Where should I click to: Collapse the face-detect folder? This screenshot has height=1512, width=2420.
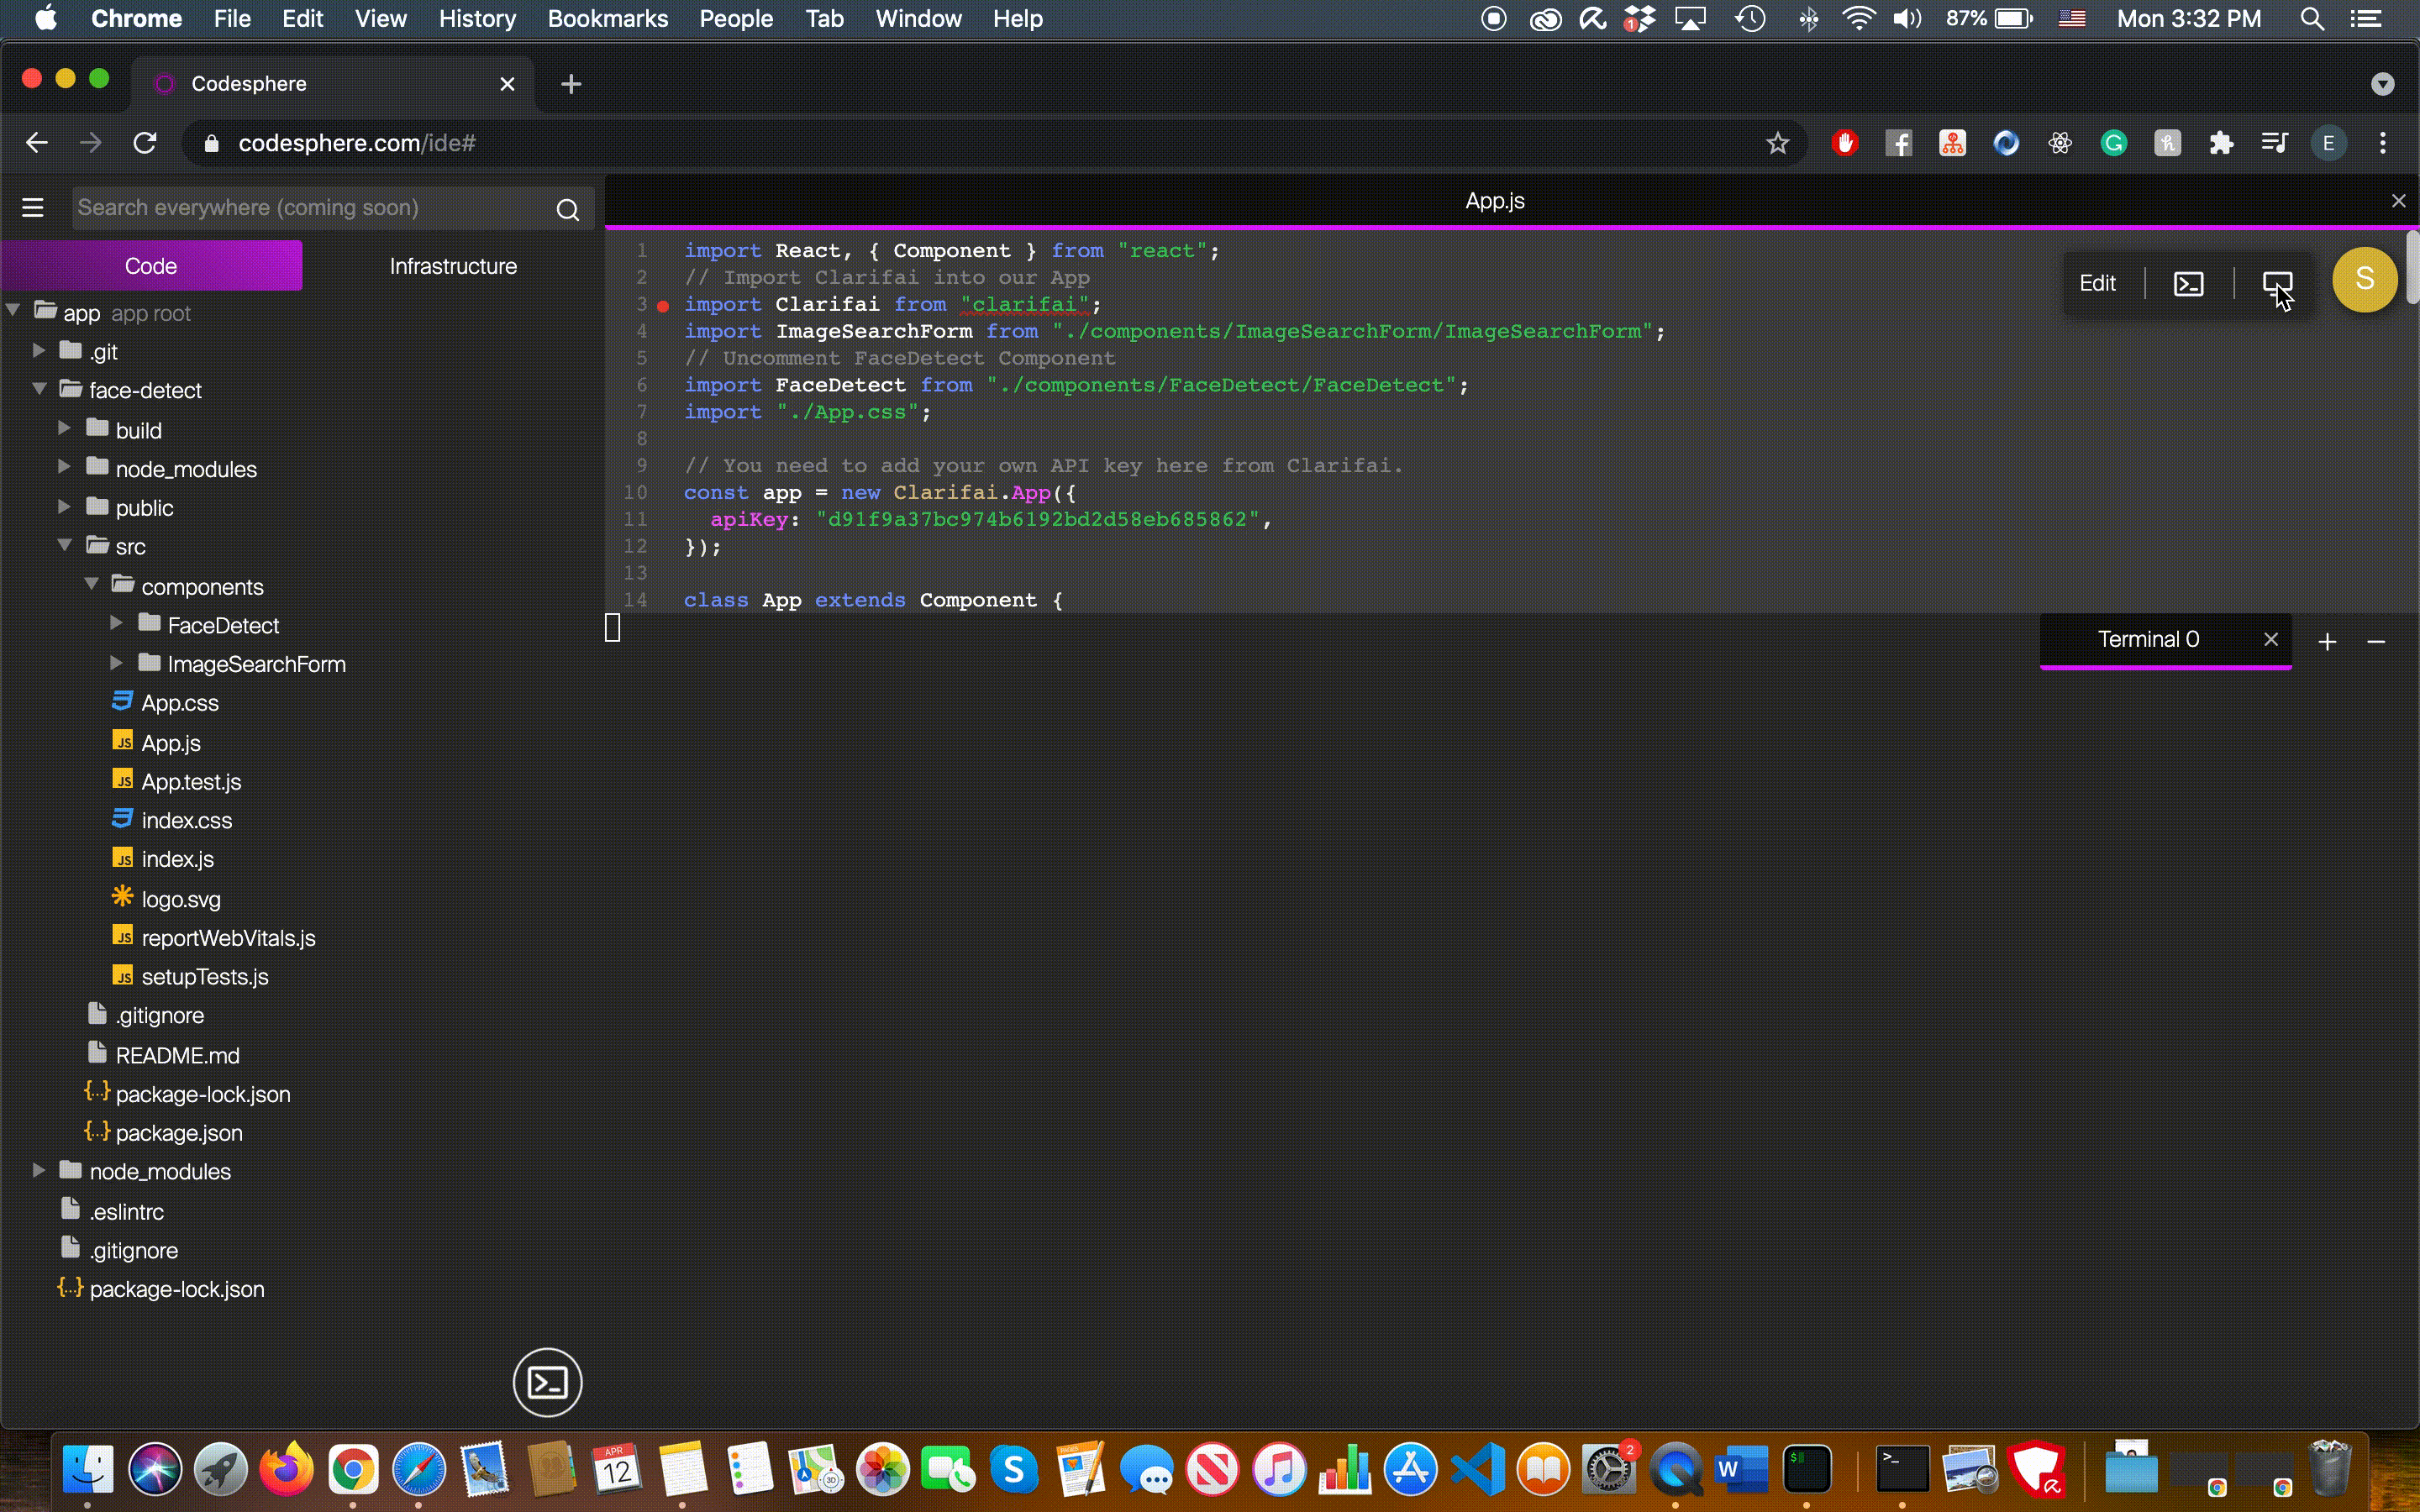pos(40,389)
